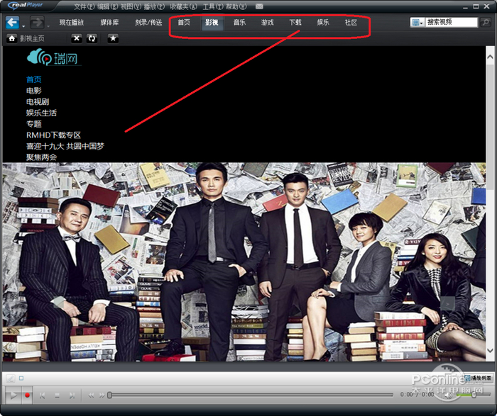Maximize the RealPlayer window

coord(476,6)
